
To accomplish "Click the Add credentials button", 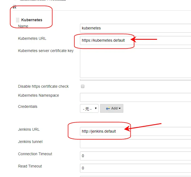I will tap(112, 108).
